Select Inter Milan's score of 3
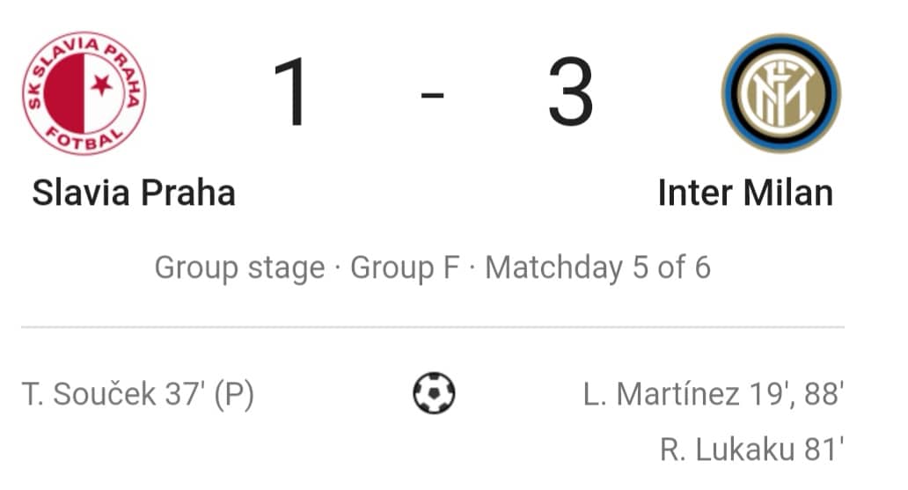 (x=571, y=91)
